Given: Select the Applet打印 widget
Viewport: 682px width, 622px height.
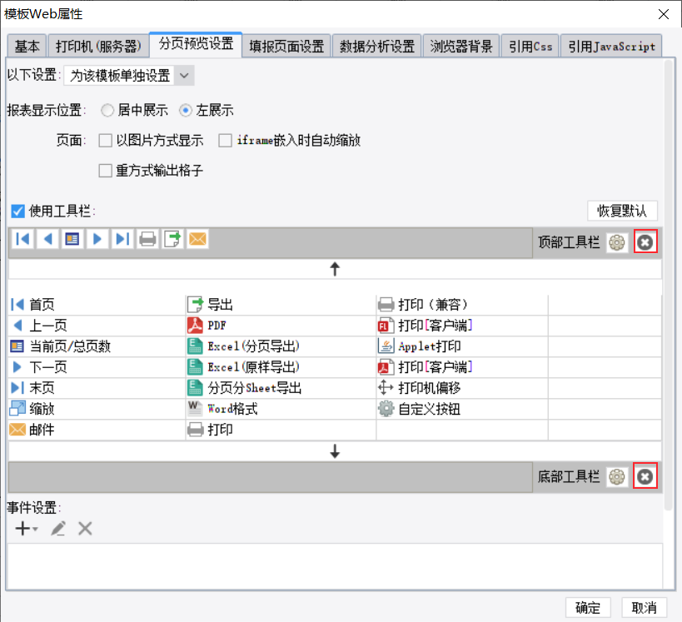Looking at the screenshot, I should point(462,346).
